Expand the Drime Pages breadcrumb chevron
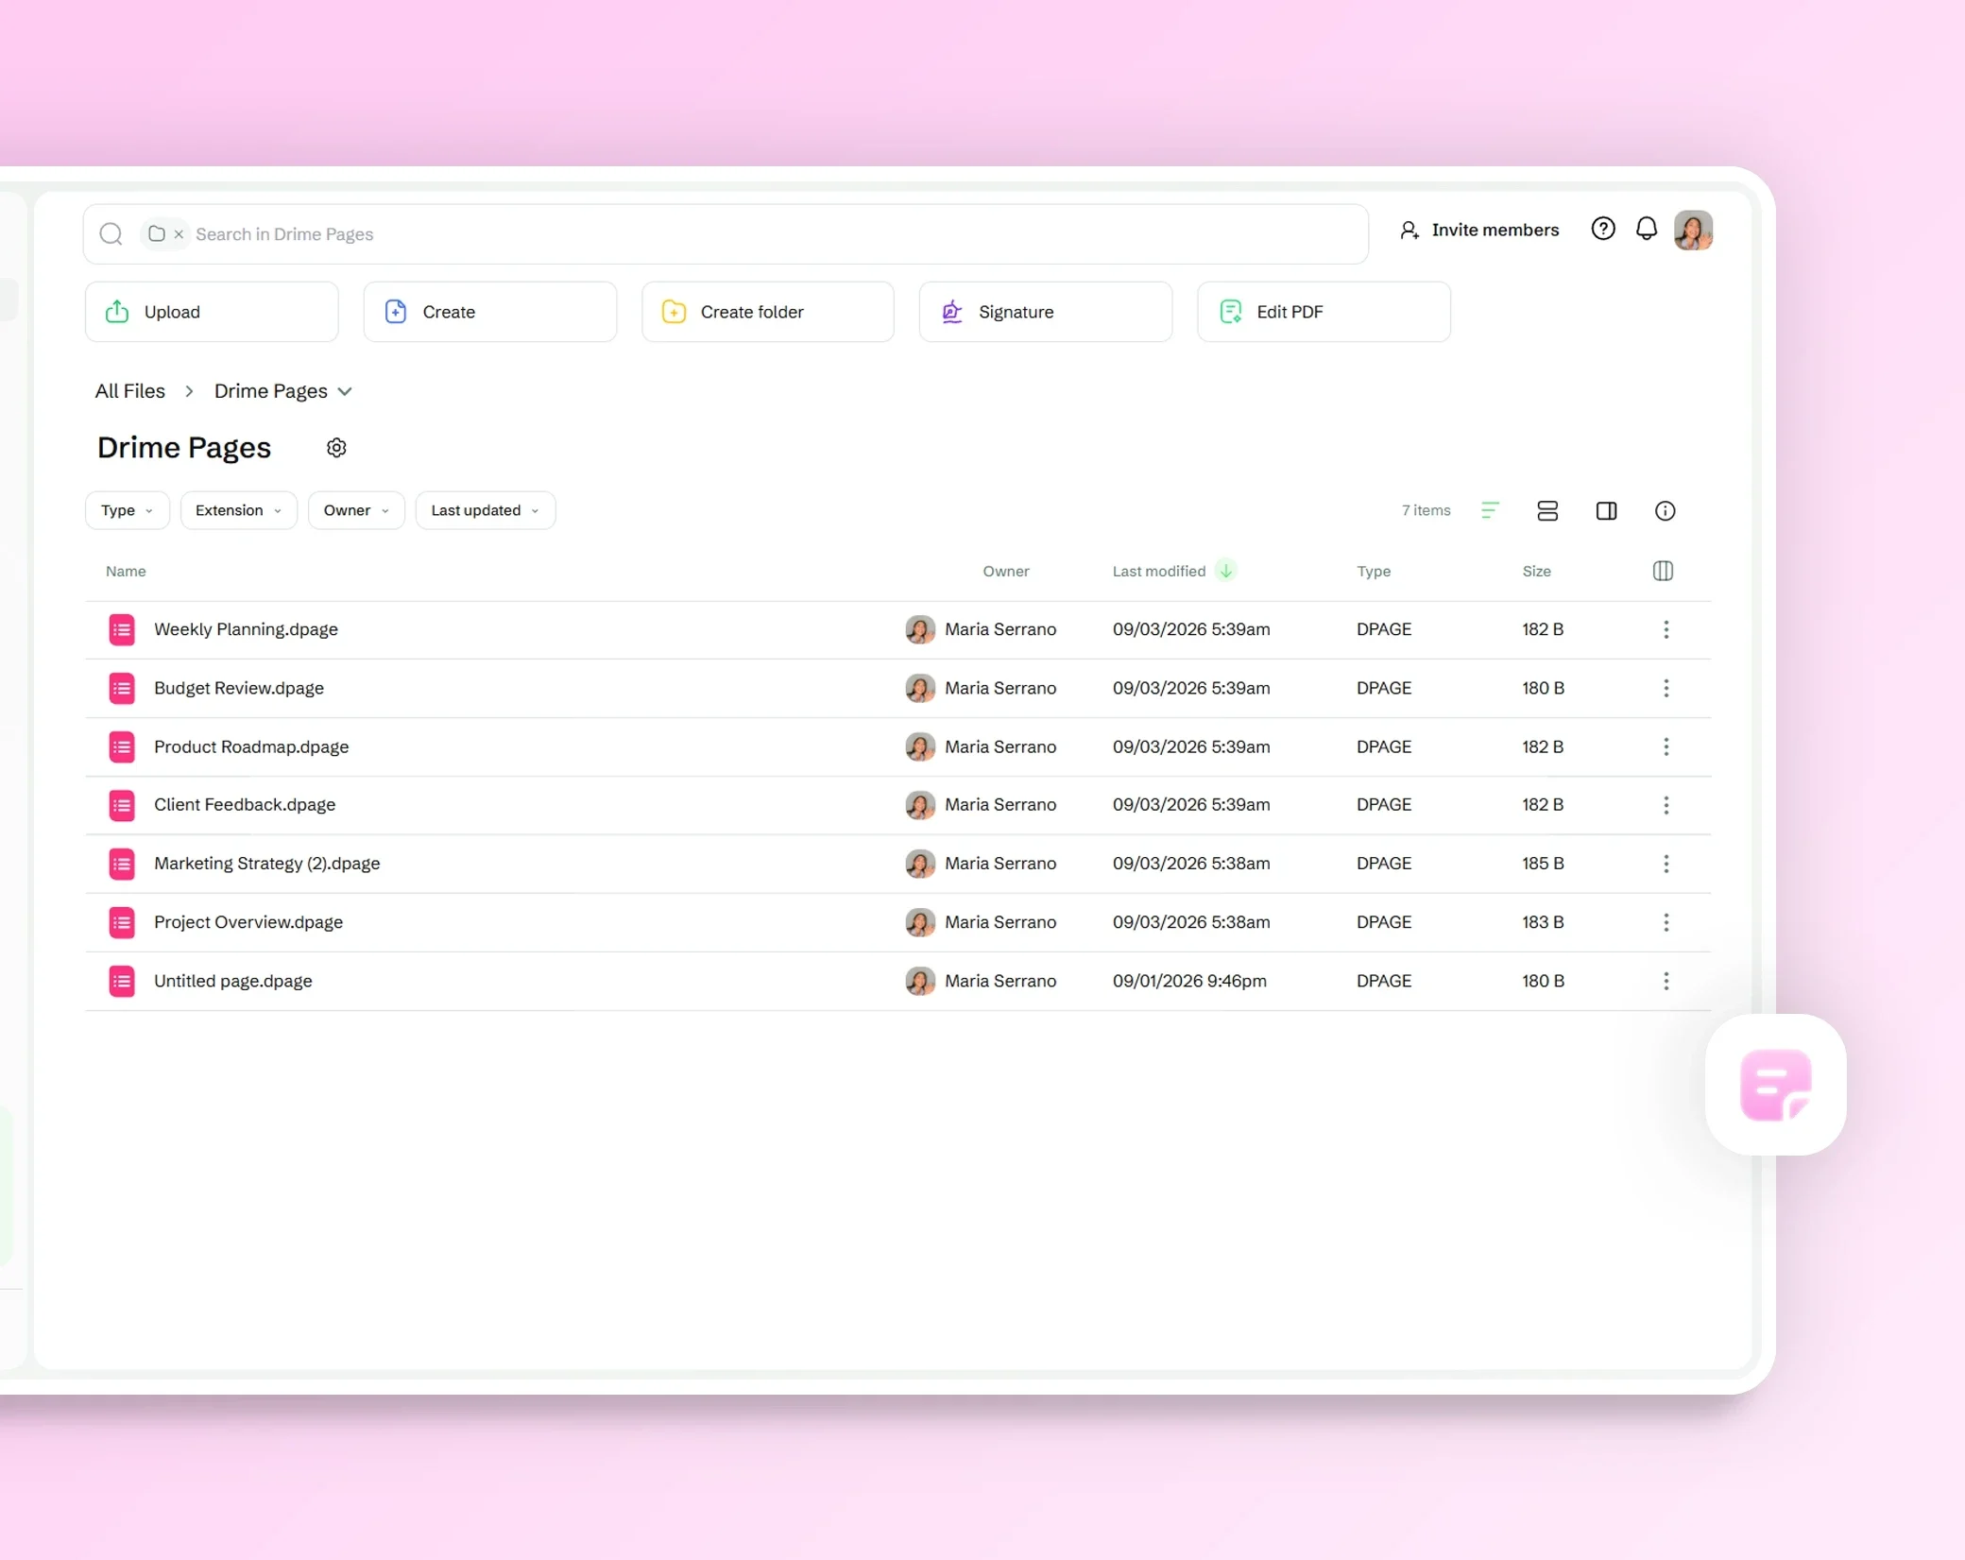The height and width of the screenshot is (1560, 1965). pos(345,391)
